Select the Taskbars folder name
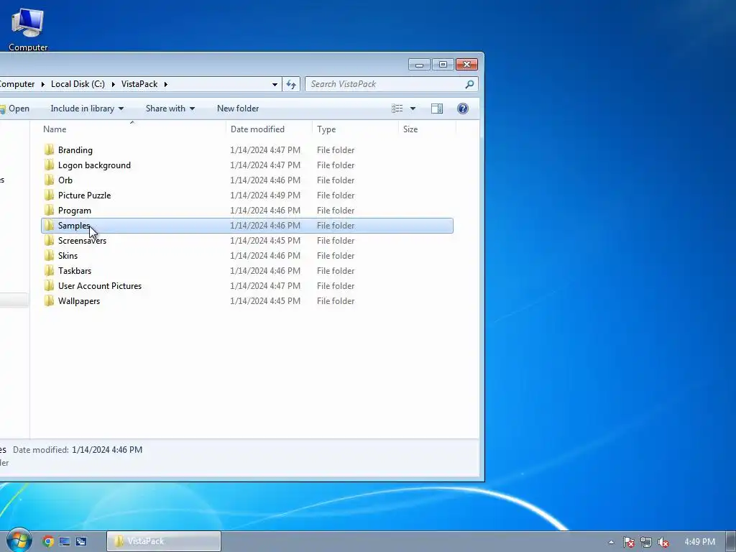Viewport: 736px width, 552px height. (x=75, y=271)
